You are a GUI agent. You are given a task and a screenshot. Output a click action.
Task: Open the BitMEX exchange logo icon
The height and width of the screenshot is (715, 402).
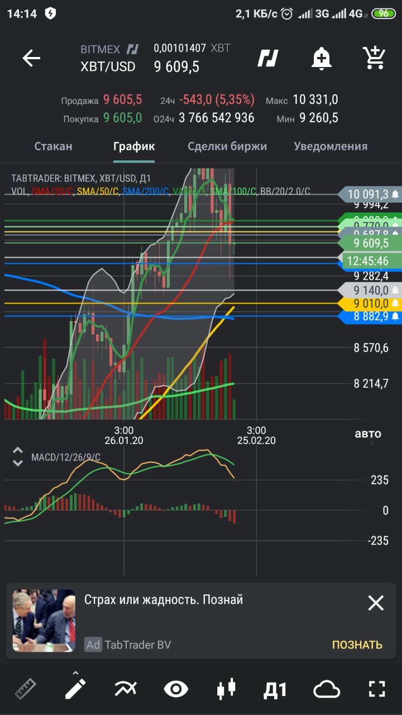pos(268,58)
